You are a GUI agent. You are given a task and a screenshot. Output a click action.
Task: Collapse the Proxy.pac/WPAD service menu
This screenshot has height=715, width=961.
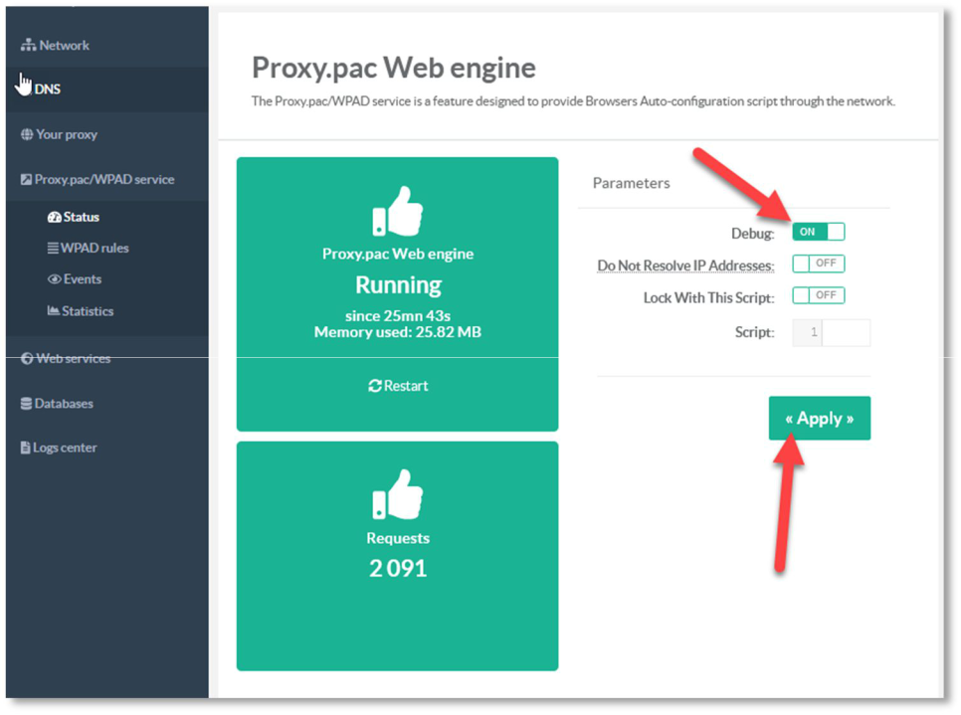pos(103,180)
